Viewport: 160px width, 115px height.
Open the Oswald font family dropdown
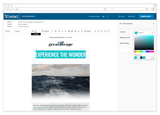pyautogui.click(x=22, y=31)
